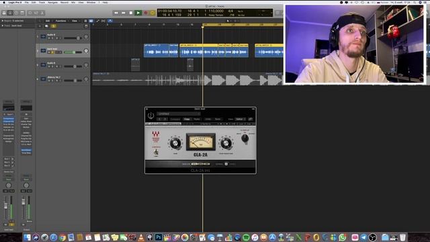Click the Rewind transport button

(116, 13)
